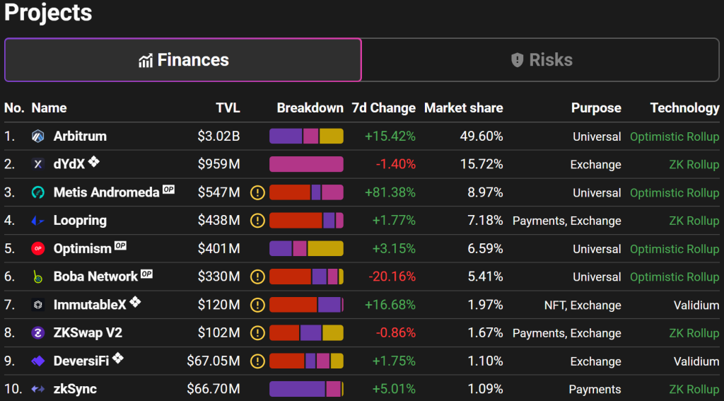Click the Arbitrum TVL breakdown bar
The image size is (724, 401).
coord(307,136)
